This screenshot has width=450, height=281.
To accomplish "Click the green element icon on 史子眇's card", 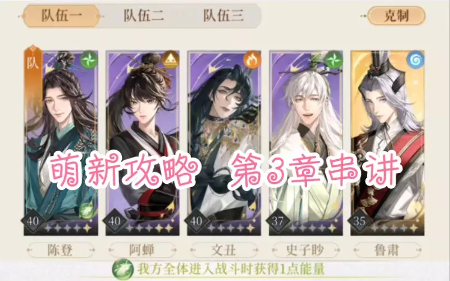I will point(334,60).
